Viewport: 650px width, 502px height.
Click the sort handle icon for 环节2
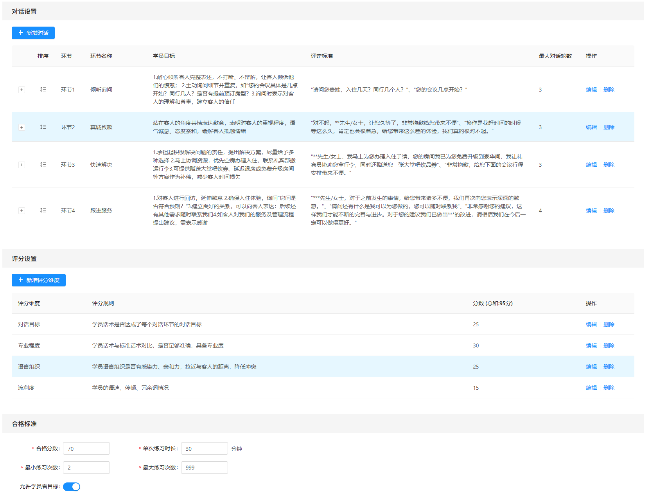(x=43, y=127)
